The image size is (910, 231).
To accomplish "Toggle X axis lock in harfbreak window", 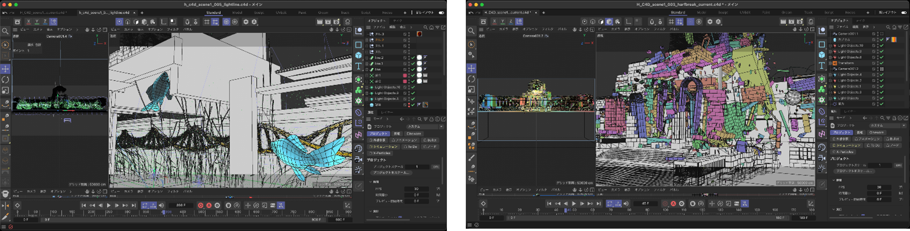I will 494,22.
